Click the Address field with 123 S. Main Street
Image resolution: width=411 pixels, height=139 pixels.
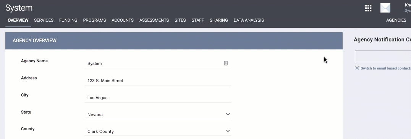(157, 81)
